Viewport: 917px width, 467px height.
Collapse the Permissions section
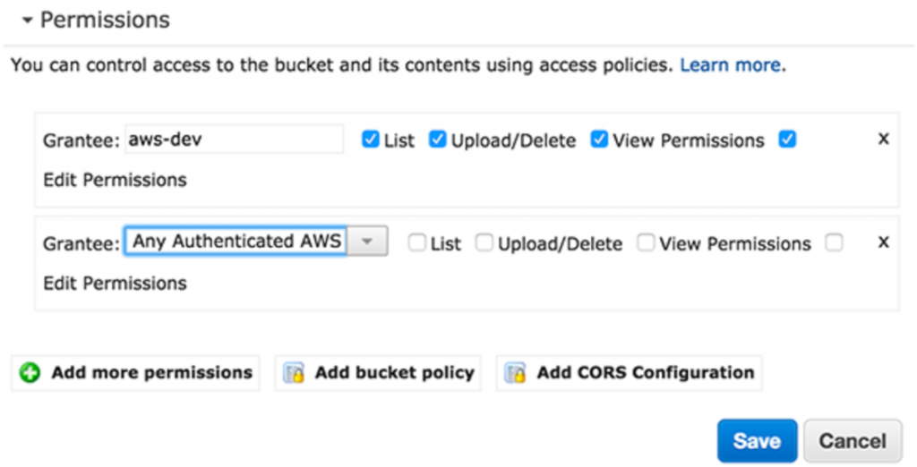click(27, 21)
